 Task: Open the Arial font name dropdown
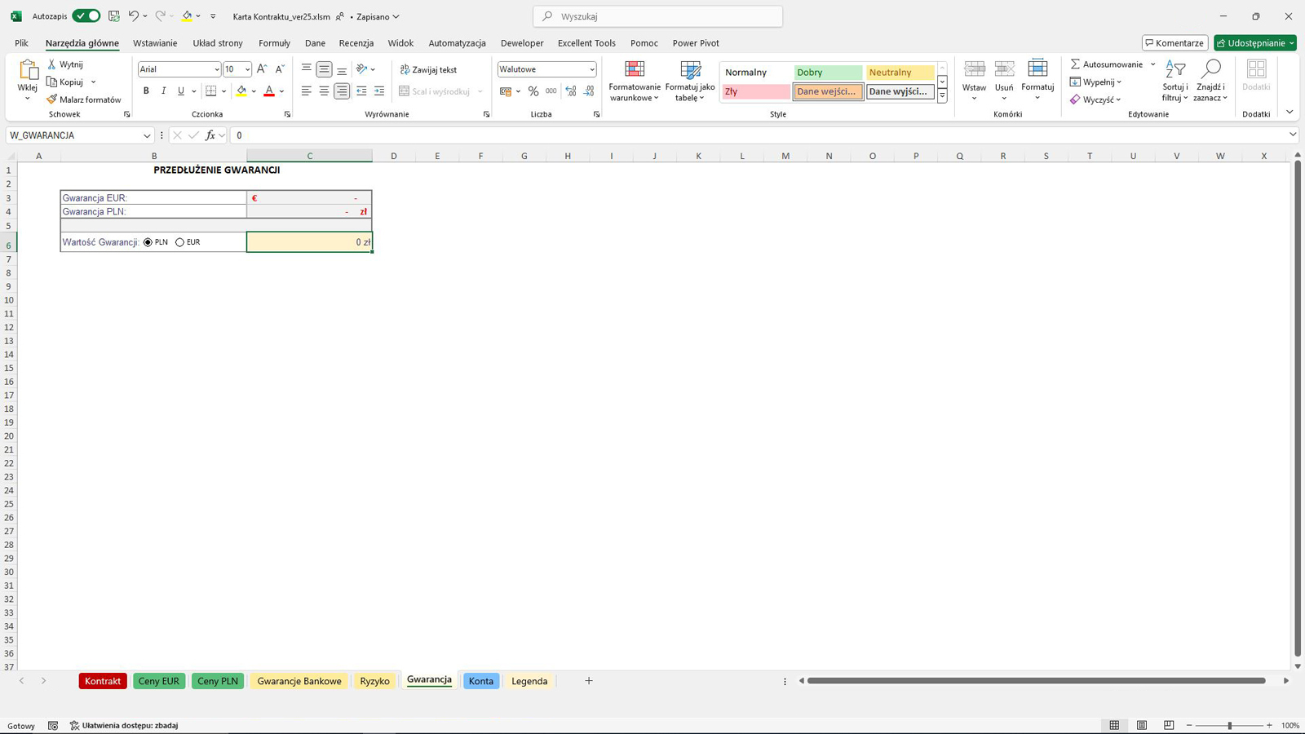pyautogui.click(x=216, y=69)
